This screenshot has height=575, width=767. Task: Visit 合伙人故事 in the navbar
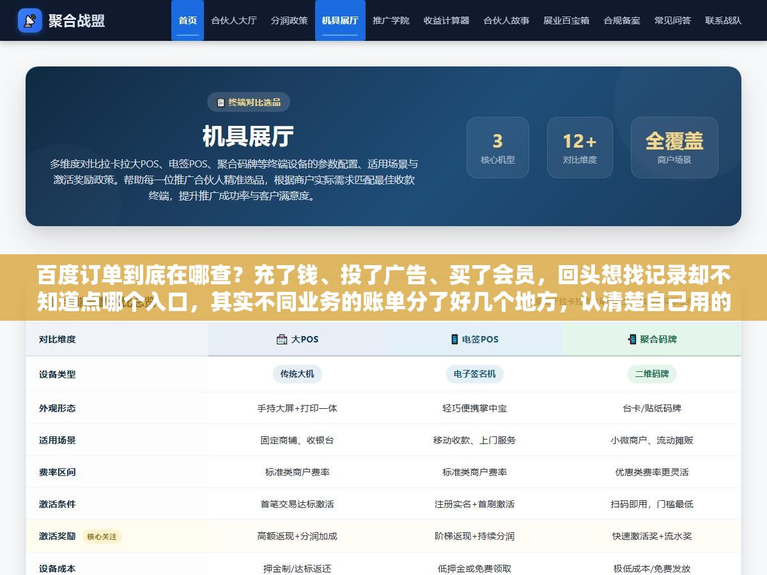[x=506, y=20]
